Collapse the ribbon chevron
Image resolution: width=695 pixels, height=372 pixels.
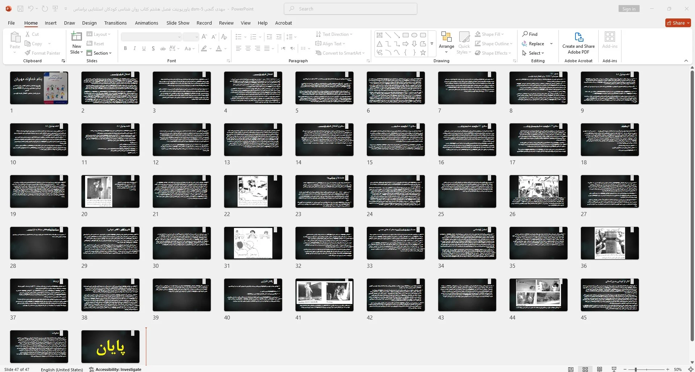686,61
